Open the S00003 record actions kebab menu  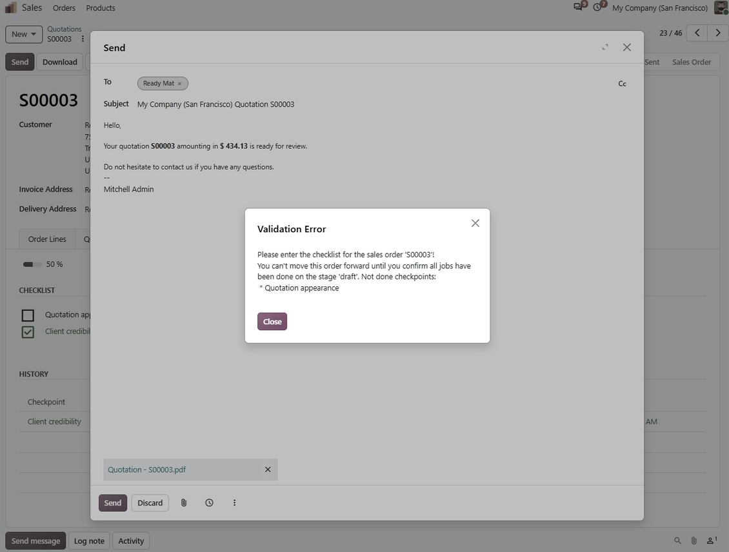(x=83, y=39)
